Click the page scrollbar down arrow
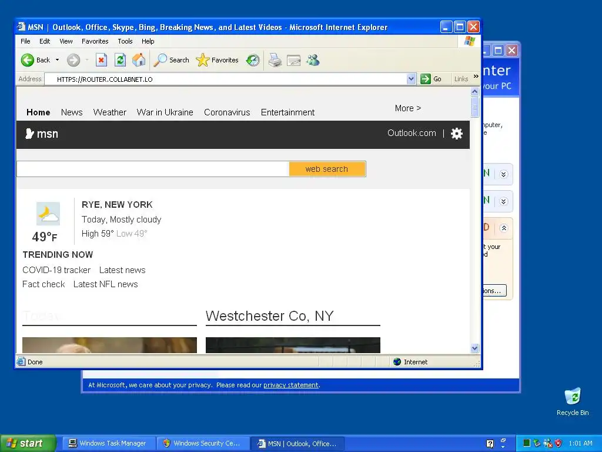The image size is (602, 452). 474,348
